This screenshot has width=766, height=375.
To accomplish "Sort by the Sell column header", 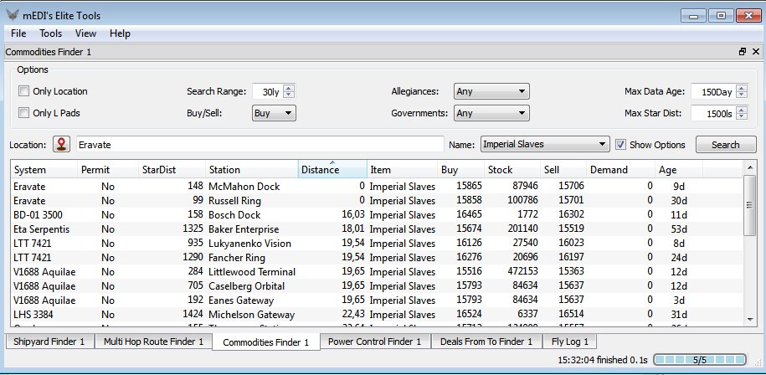I will [x=563, y=169].
